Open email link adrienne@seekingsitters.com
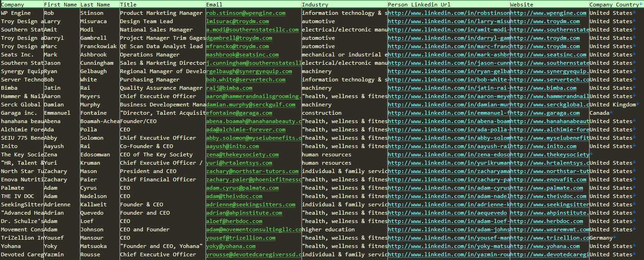 (251, 204)
